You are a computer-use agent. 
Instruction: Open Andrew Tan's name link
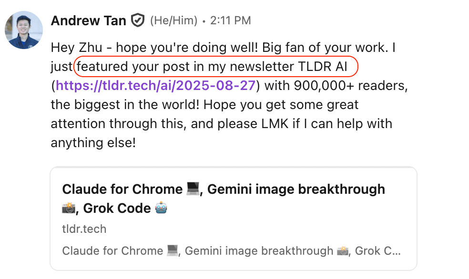pyautogui.click(x=88, y=21)
